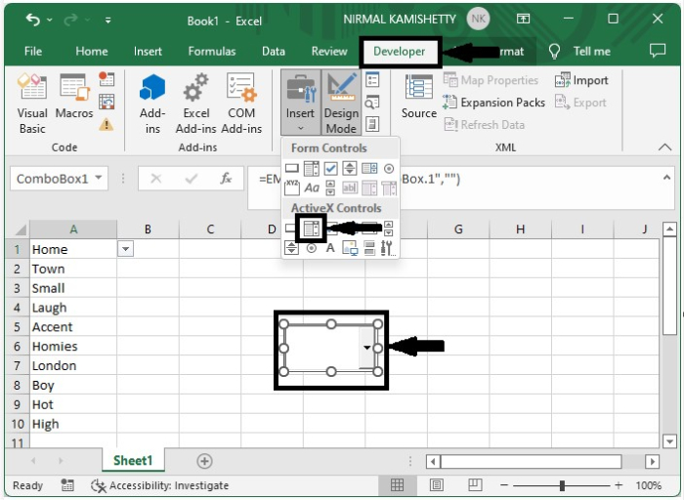Select cell A6 containing Homies
Image resolution: width=684 pixels, height=500 pixels.
point(73,346)
